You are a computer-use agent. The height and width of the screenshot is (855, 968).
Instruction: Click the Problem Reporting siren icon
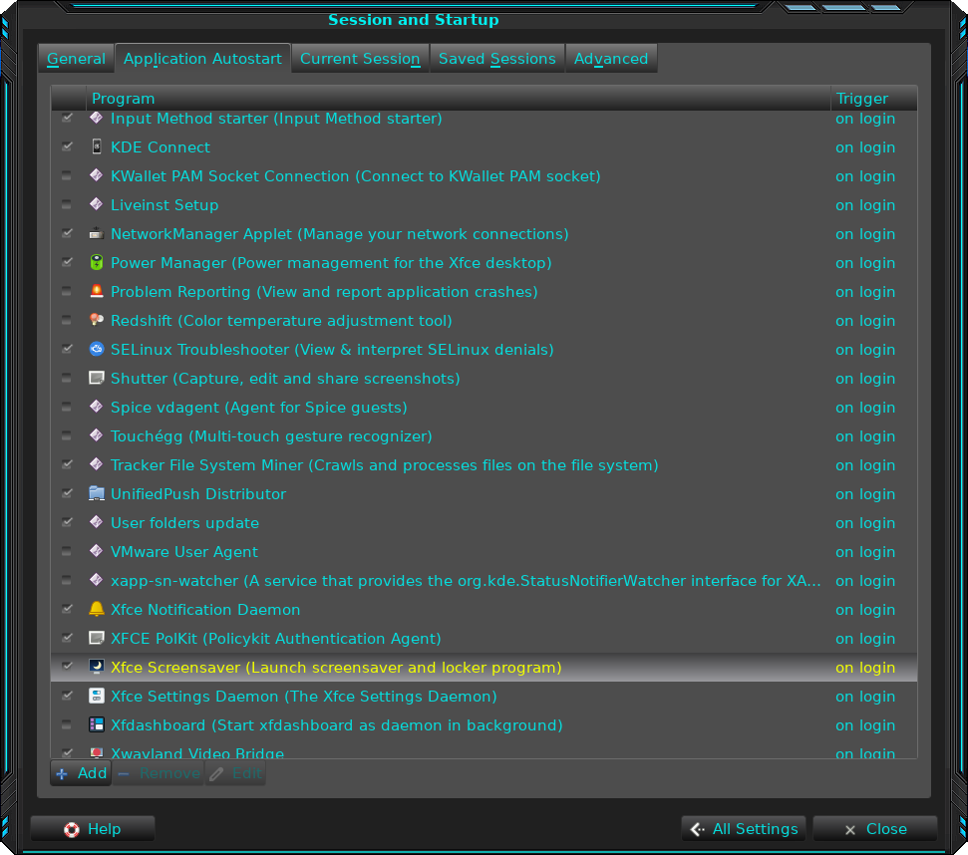click(x=97, y=291)
